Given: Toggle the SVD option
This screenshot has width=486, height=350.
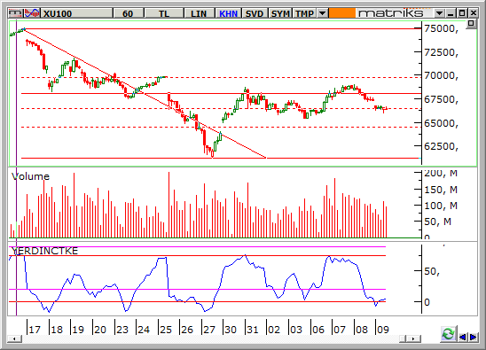Looking at the screenshot, I should click(x=255, y=13).
